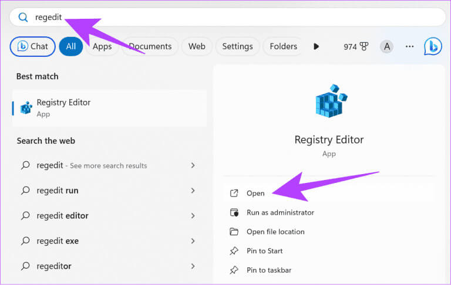Click into the regedit search text field
Viewport: 451px width, 285px height.
tap(235, 17)
